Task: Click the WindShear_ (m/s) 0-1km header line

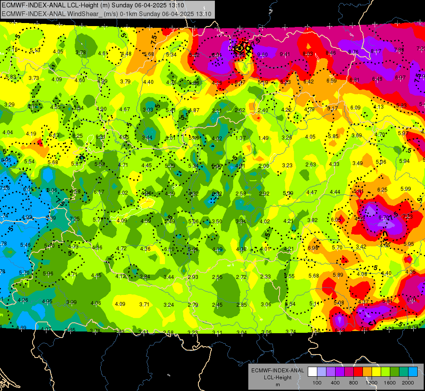Action: [106, 14]
